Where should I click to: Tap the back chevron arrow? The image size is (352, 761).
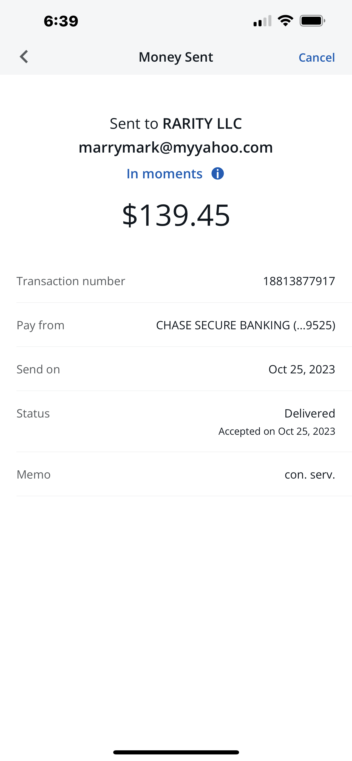pos(24,57)
